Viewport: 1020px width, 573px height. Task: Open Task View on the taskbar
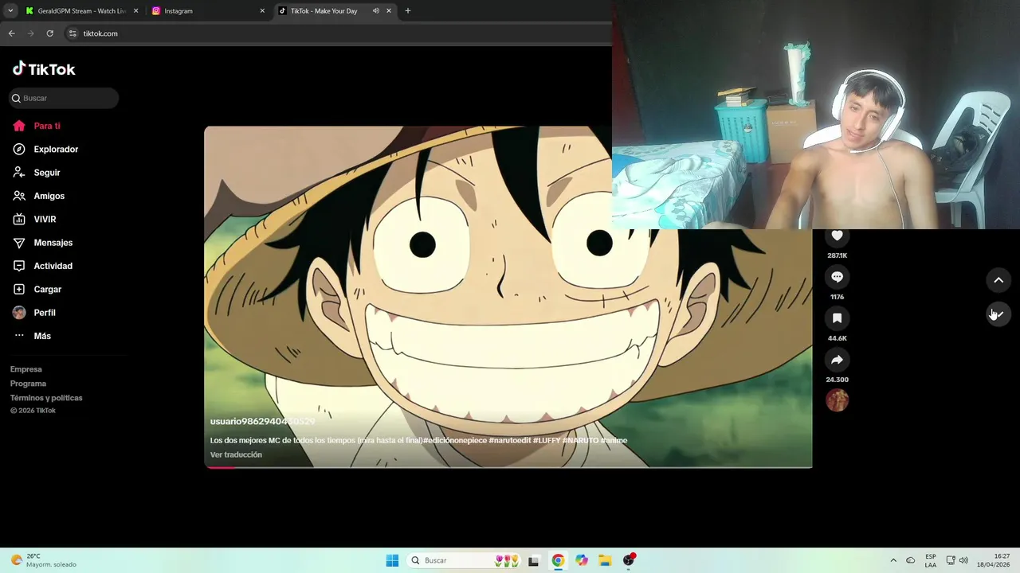click(533, 560)
